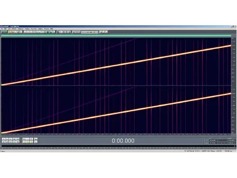Click the new file icon in toolbar

coord(9,32)
